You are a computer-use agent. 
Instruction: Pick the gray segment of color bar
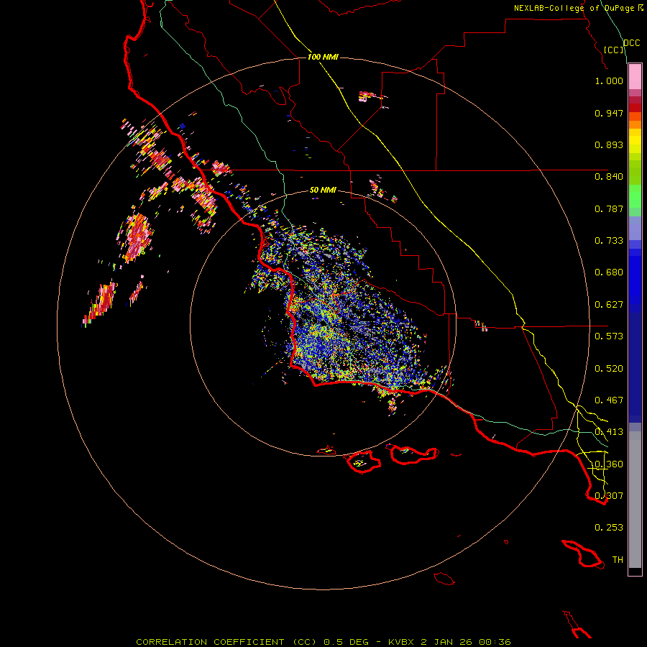635,500
